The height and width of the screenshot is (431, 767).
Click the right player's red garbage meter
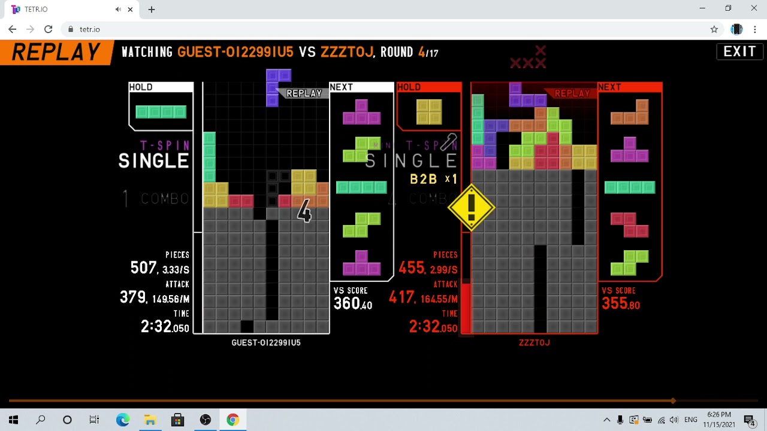466,308
